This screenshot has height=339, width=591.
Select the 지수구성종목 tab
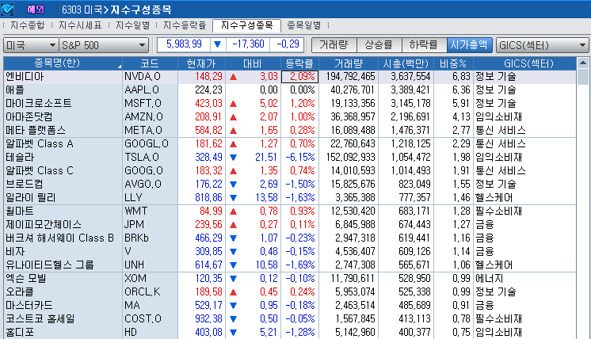[x=247, y=25]
